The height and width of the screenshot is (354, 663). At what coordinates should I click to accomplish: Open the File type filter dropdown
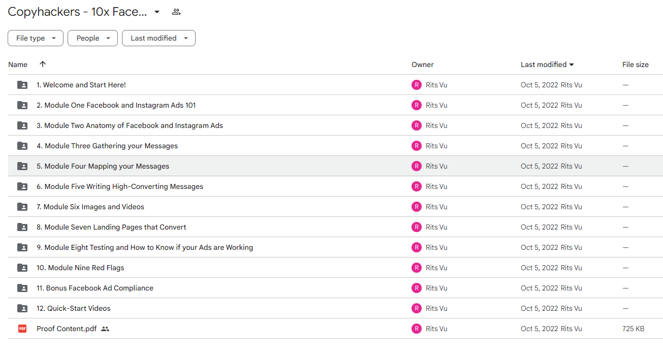click(x=36, y=38)
